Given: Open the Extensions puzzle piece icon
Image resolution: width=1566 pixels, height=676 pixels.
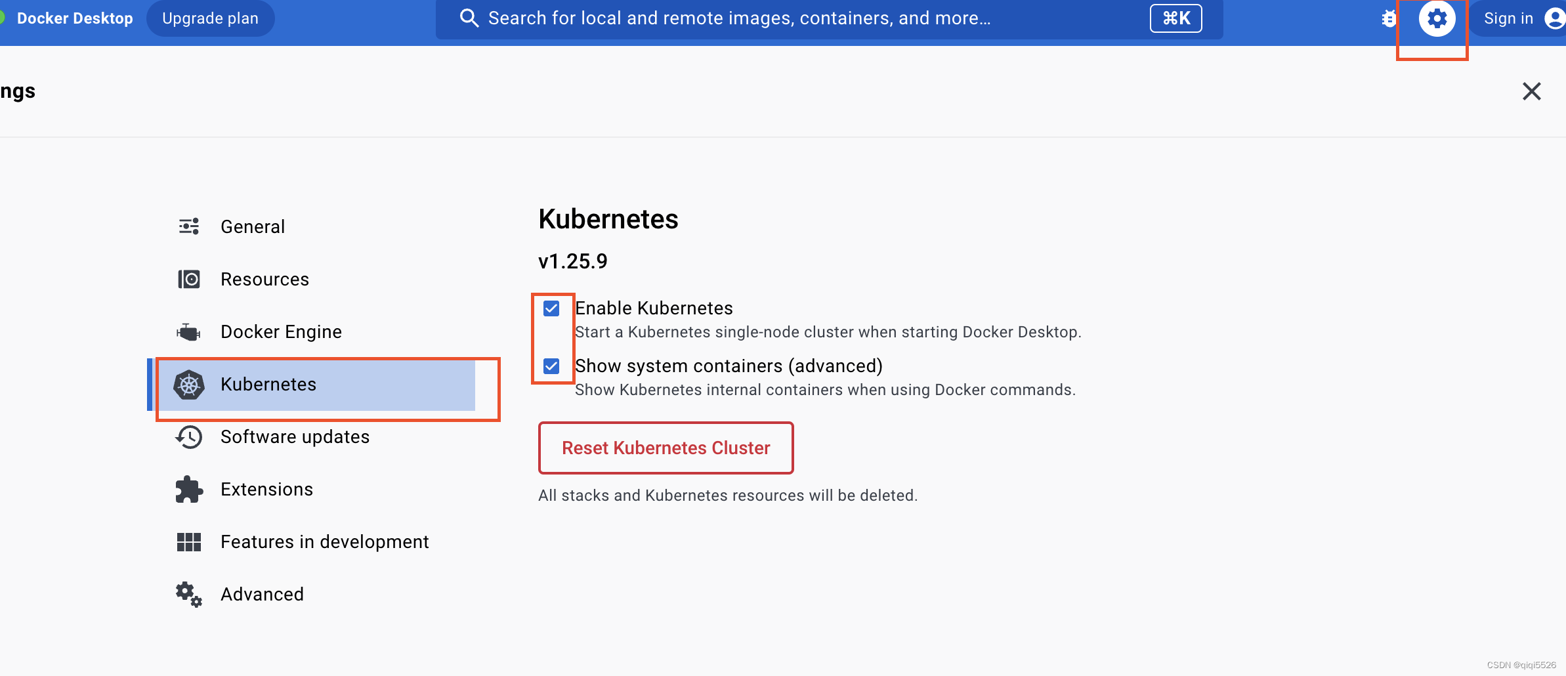Looking at the screenshot, I should pyautogui.click(x=188, y=489).
